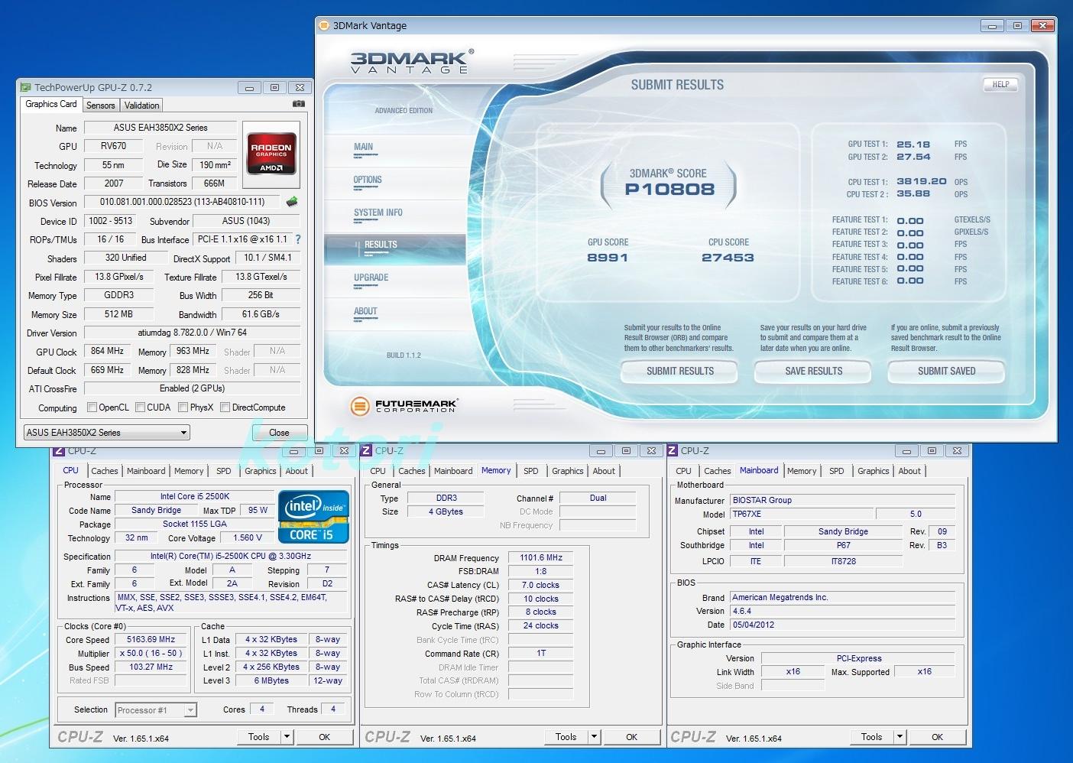Click the Multiplier x 50.0 value

(x=151, y=653)
